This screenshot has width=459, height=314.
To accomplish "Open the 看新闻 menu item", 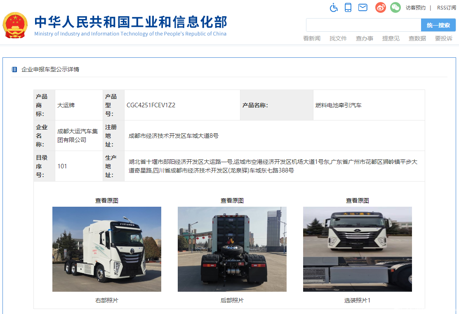I will 312,38.
